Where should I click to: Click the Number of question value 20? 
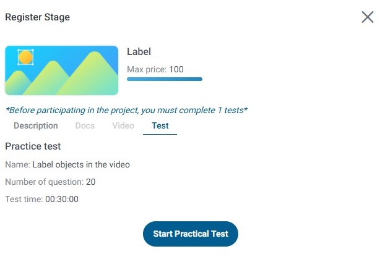click(91, 182)
